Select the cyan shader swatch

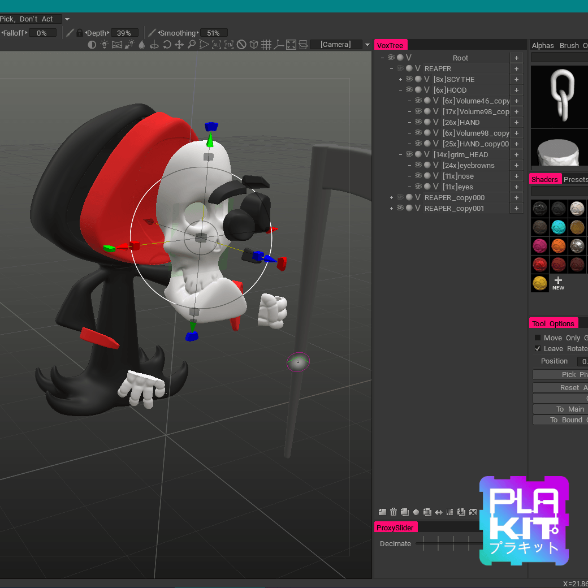tap(559, 227)
